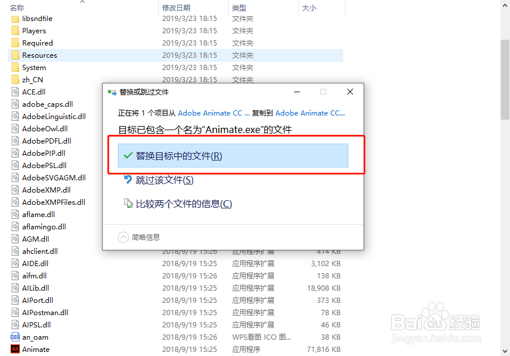Click the scrollbar down arrow
510x356 pixels.
point(505,351)
